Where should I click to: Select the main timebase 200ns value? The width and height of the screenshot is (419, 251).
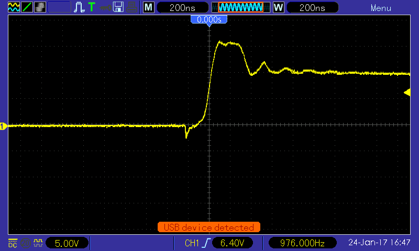[x=182, y=7]
